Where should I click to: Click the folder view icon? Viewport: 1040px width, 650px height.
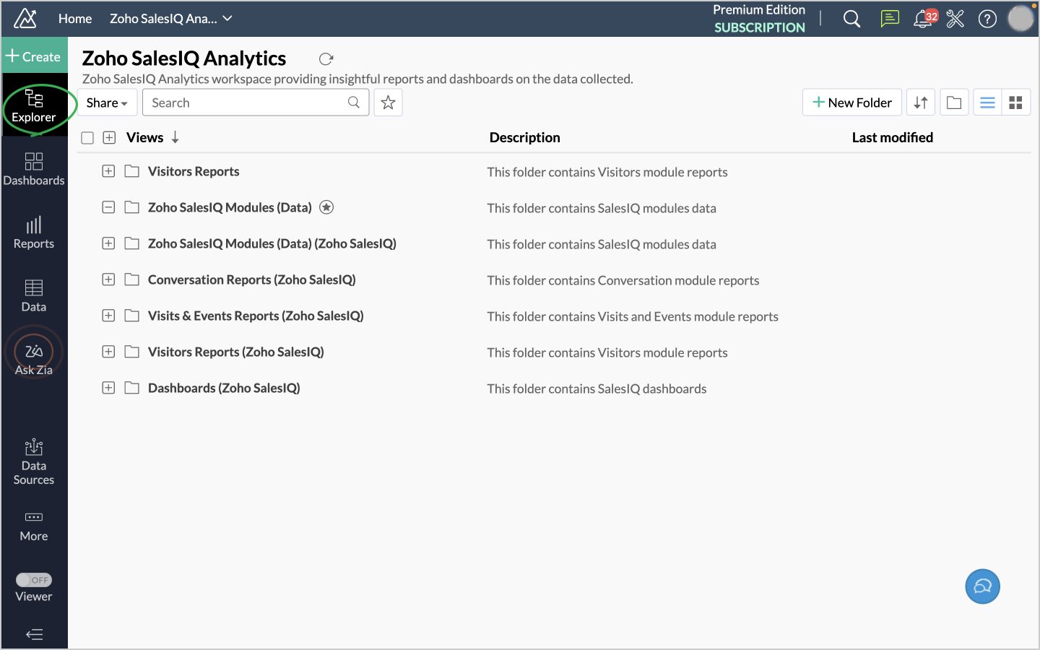pos(954,103)
